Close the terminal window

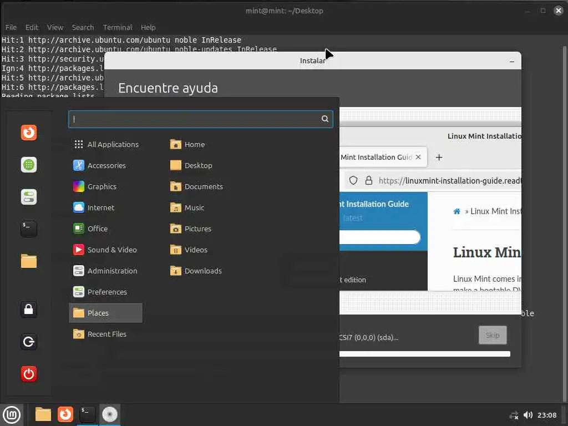(x=558, y=11)
